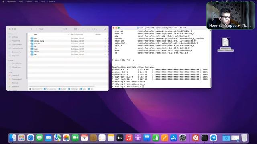Select Miniforge3 .sh file on desktop
This screenshot has height=144, width=257.
coord(226,44)
